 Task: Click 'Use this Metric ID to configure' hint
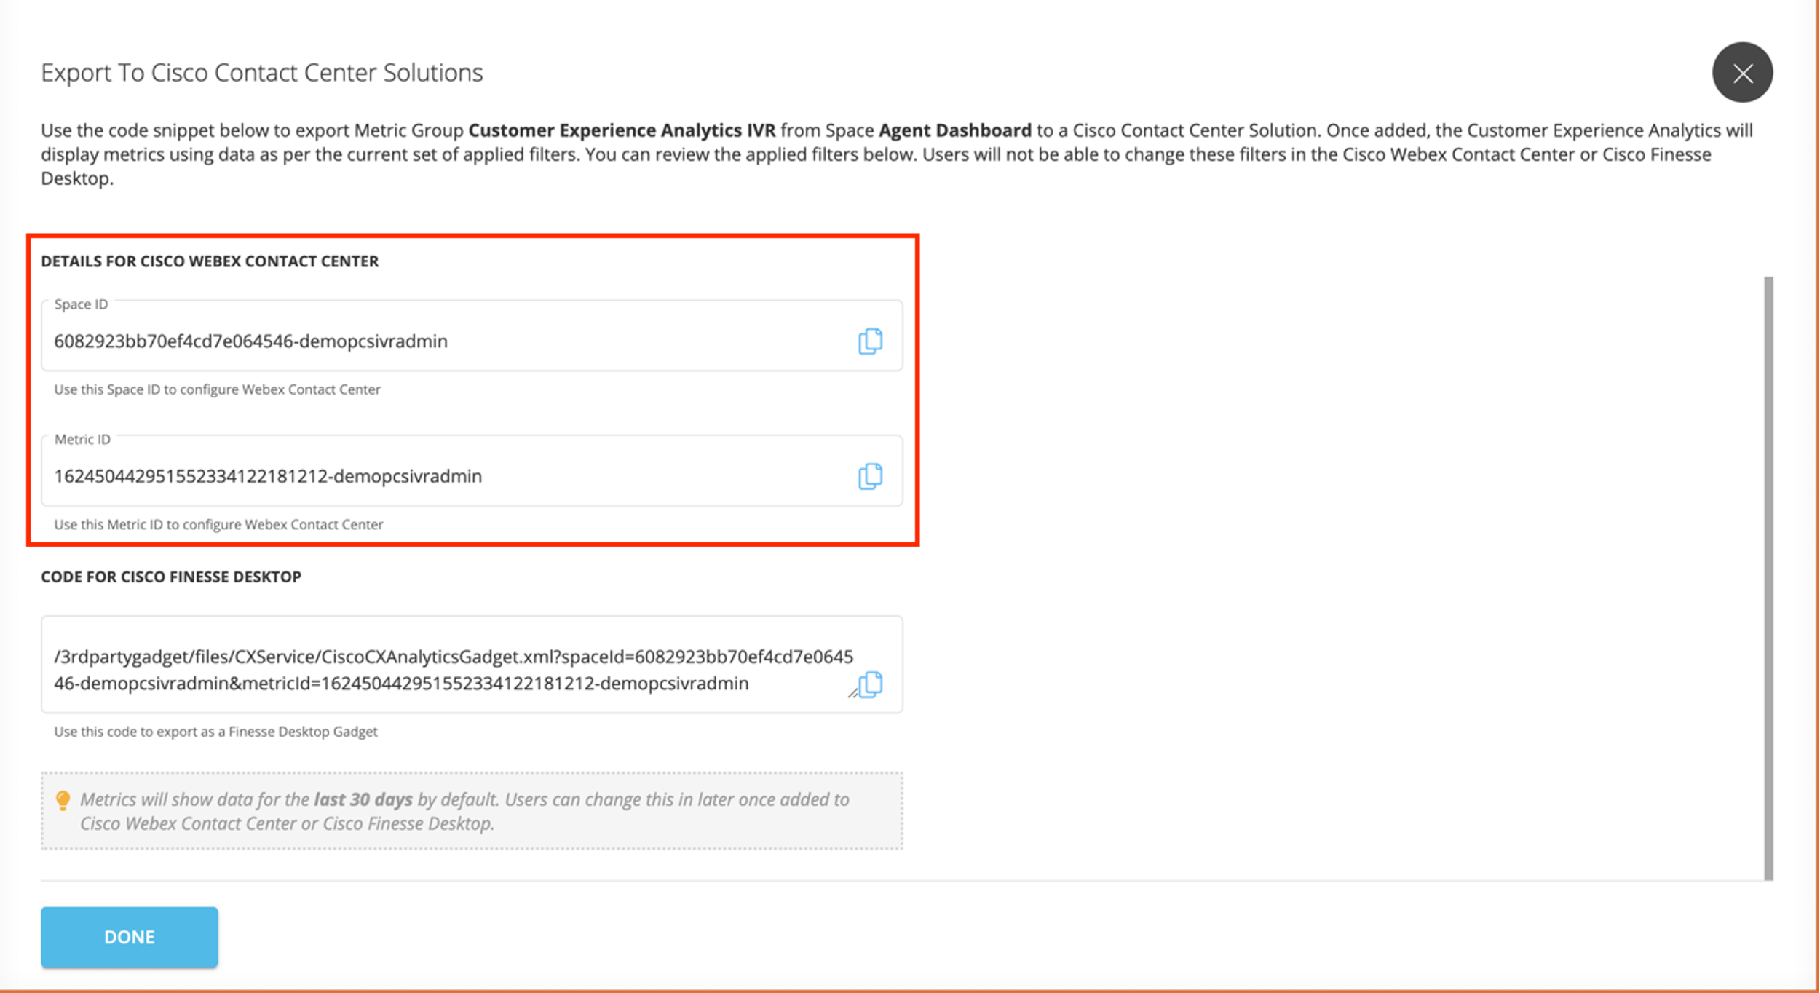click(218, 525)
